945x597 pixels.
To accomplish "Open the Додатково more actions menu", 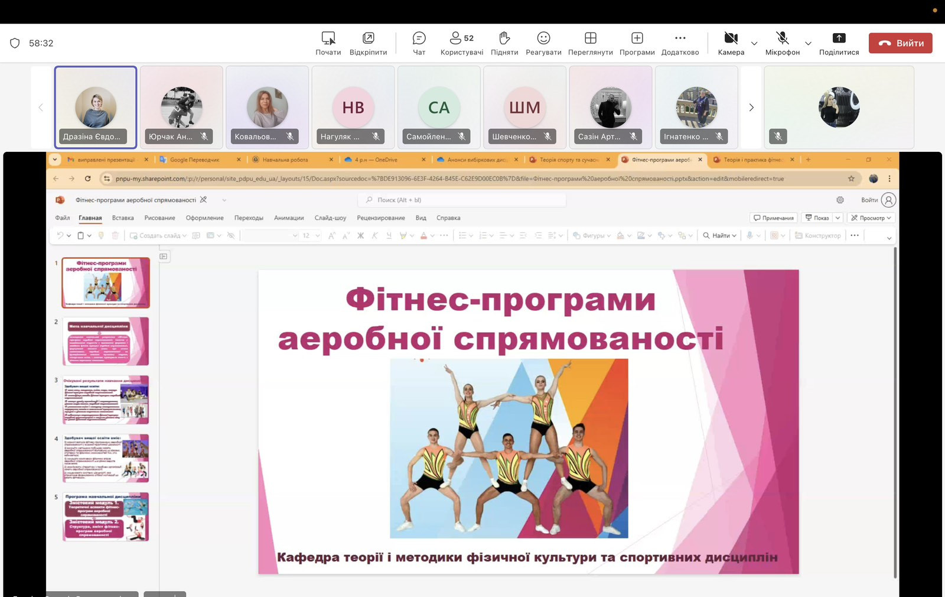I will 680,43.
